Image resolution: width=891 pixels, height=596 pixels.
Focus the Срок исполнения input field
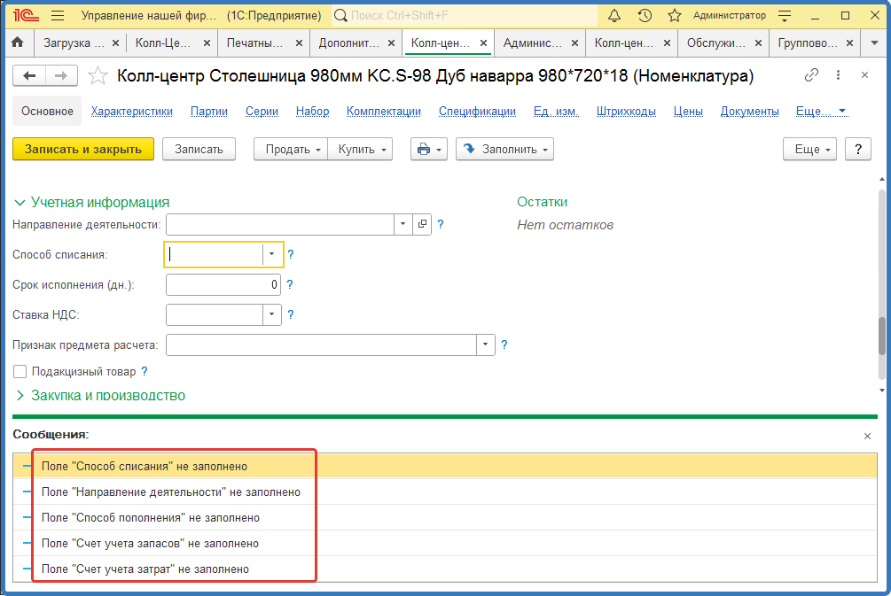click(223, 284)
